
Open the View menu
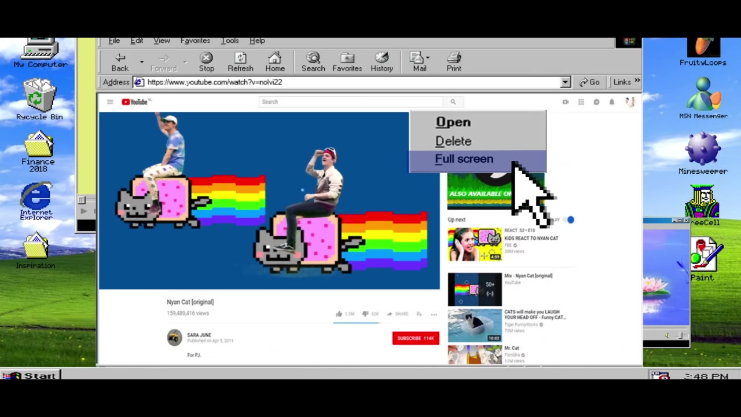162,41
